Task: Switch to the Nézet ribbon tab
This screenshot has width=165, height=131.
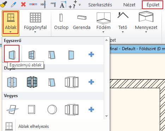Action: click(x=129, y=5)
